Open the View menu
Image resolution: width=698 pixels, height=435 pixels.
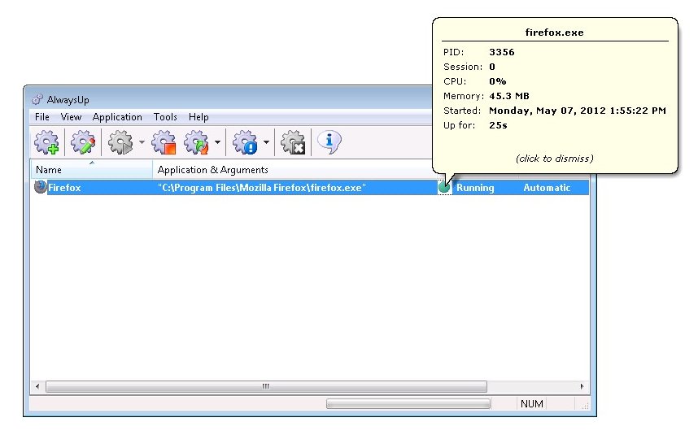tap(71, 117)
